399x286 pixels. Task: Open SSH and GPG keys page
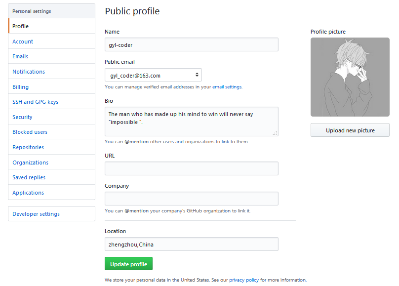click(x=35, y=102)
